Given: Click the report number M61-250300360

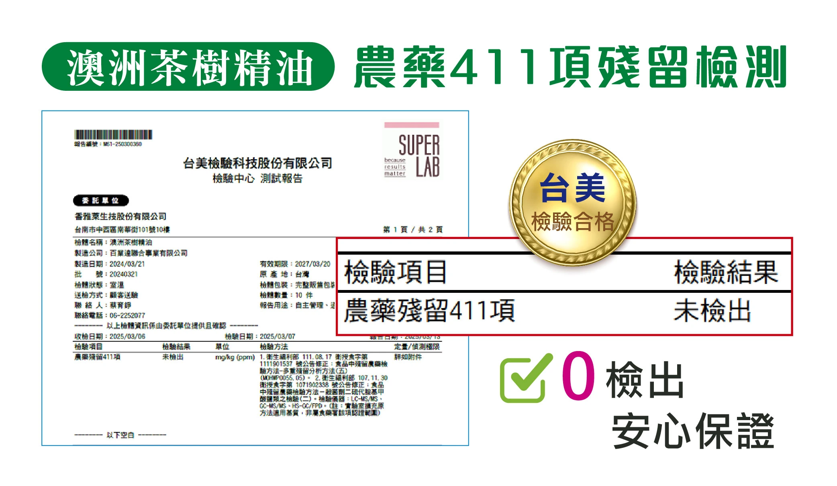Looking at the screenshot, I should 122,144.
